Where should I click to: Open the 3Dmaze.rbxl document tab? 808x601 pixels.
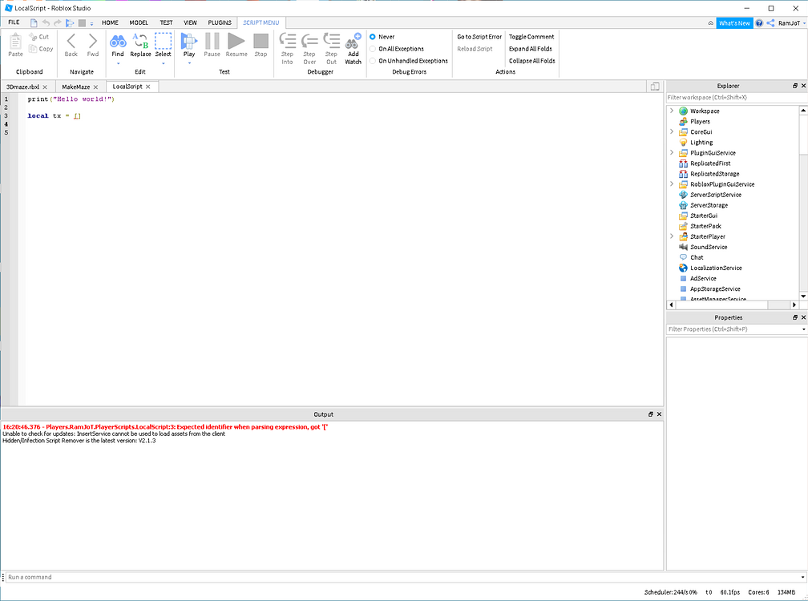(22, 87)
